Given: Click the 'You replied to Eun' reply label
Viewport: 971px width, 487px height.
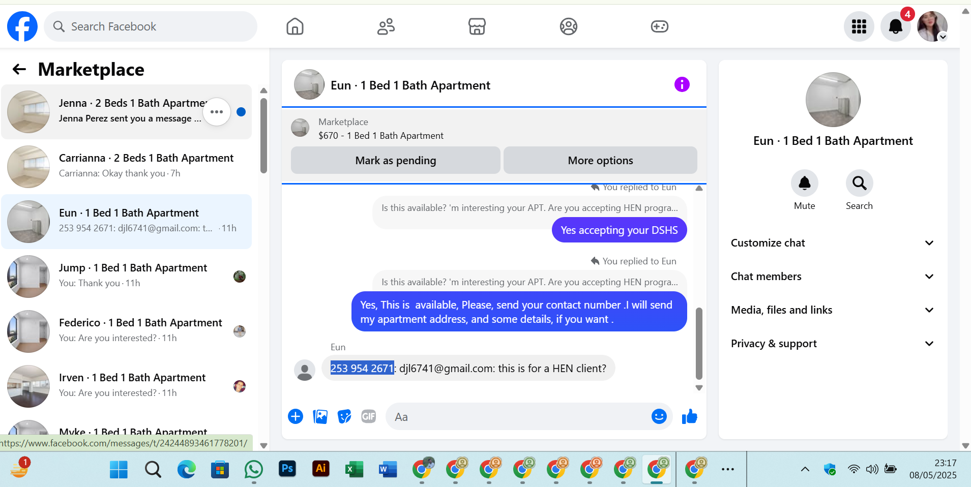Looking at the screenshot, I should point(634,261).
